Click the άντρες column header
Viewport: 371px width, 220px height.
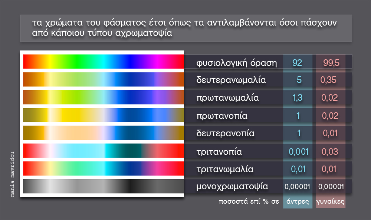pos(298,202)
